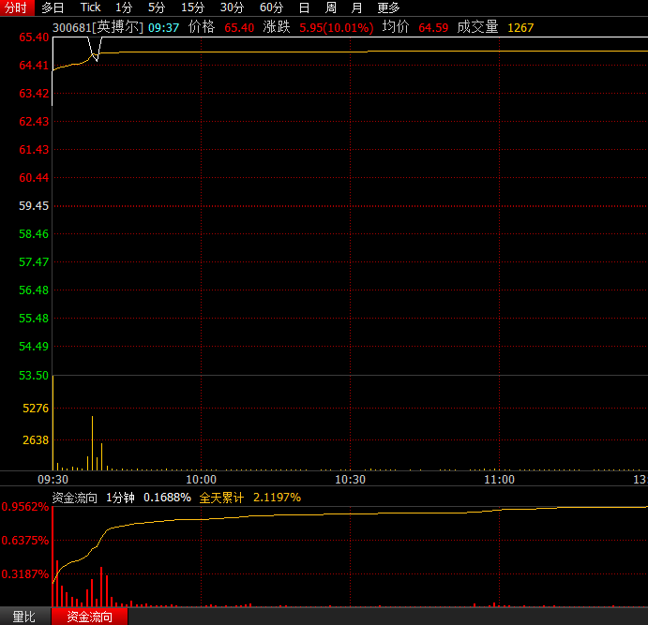Click the 10:00 time axis label
This screenshot has width=648, height=625.
(x=202, y=479)
